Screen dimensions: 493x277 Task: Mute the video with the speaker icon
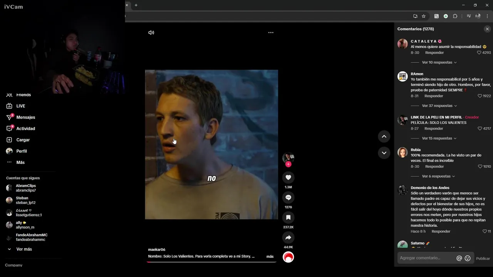click(151, 33)
